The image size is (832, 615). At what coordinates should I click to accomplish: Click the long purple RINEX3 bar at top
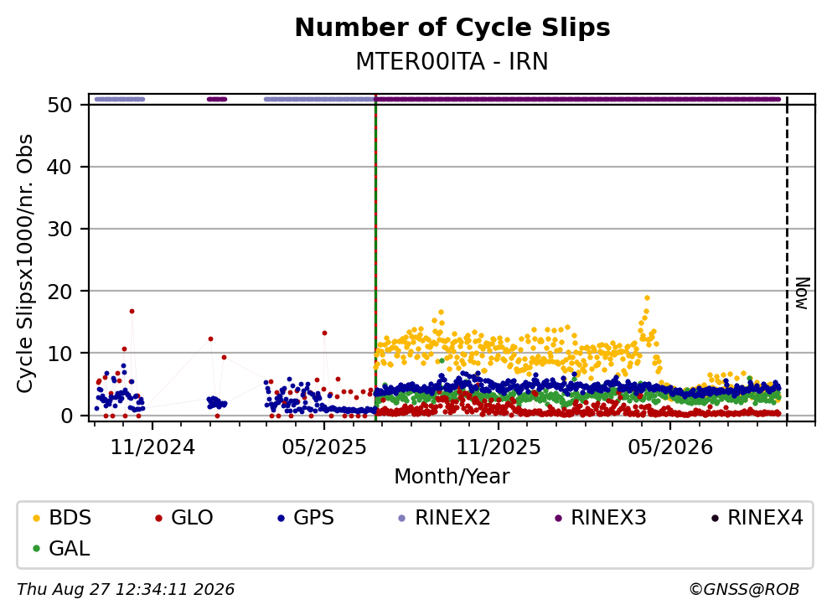tap(577, 99)
